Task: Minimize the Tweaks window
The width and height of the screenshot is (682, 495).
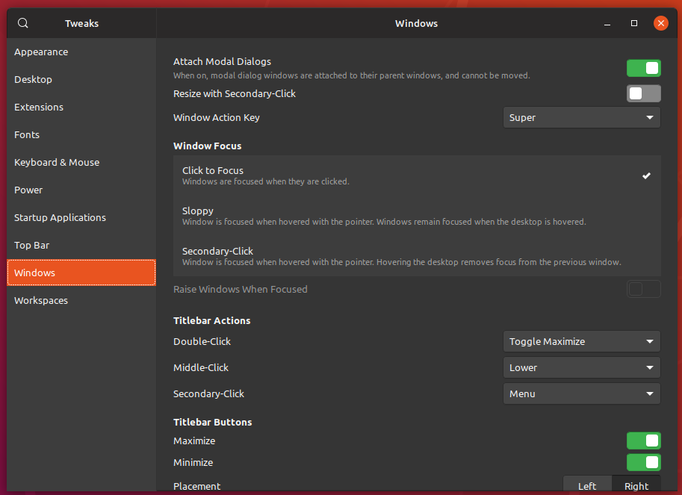Action: click(x=607, y=23)
